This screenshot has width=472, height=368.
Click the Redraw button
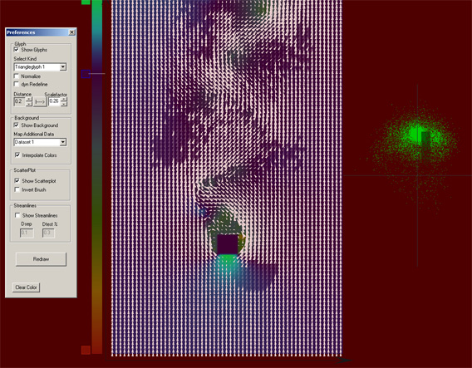pos(41,259)
